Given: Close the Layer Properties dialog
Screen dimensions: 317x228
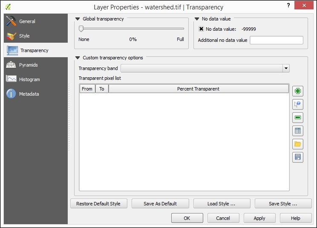Looking at the screenshot, I should 304,5.
